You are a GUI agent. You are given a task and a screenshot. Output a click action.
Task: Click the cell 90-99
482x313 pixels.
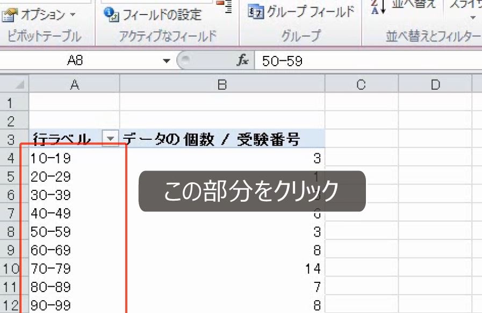coord(74,305)
